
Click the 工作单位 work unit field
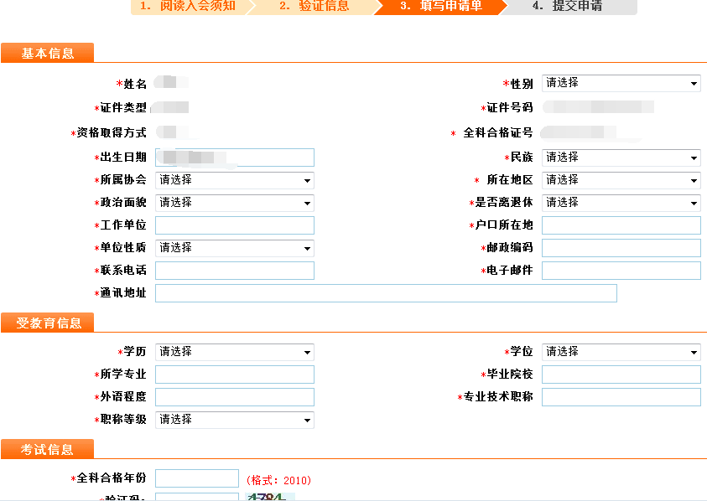[x=234, y=225]
